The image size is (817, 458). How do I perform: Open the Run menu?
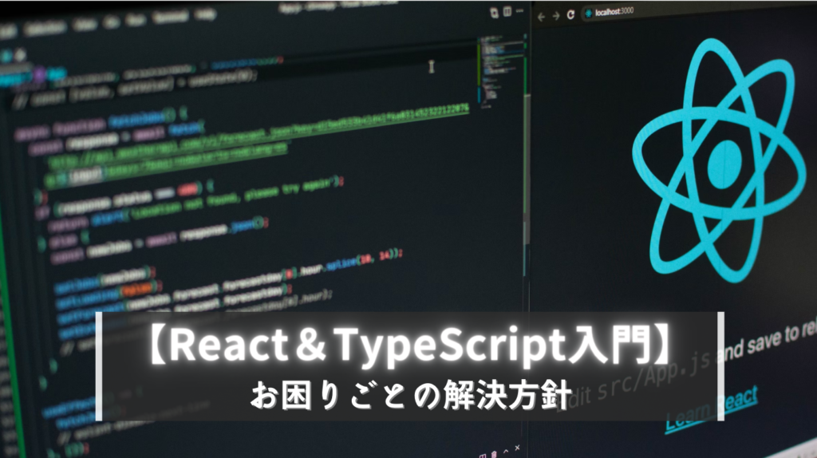pos(136,19)
